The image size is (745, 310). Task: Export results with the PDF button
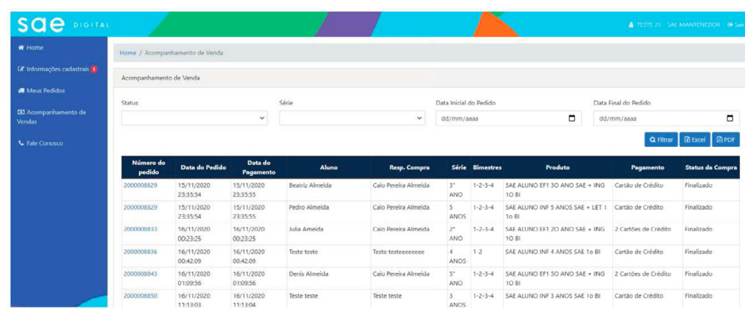(726, 140)
